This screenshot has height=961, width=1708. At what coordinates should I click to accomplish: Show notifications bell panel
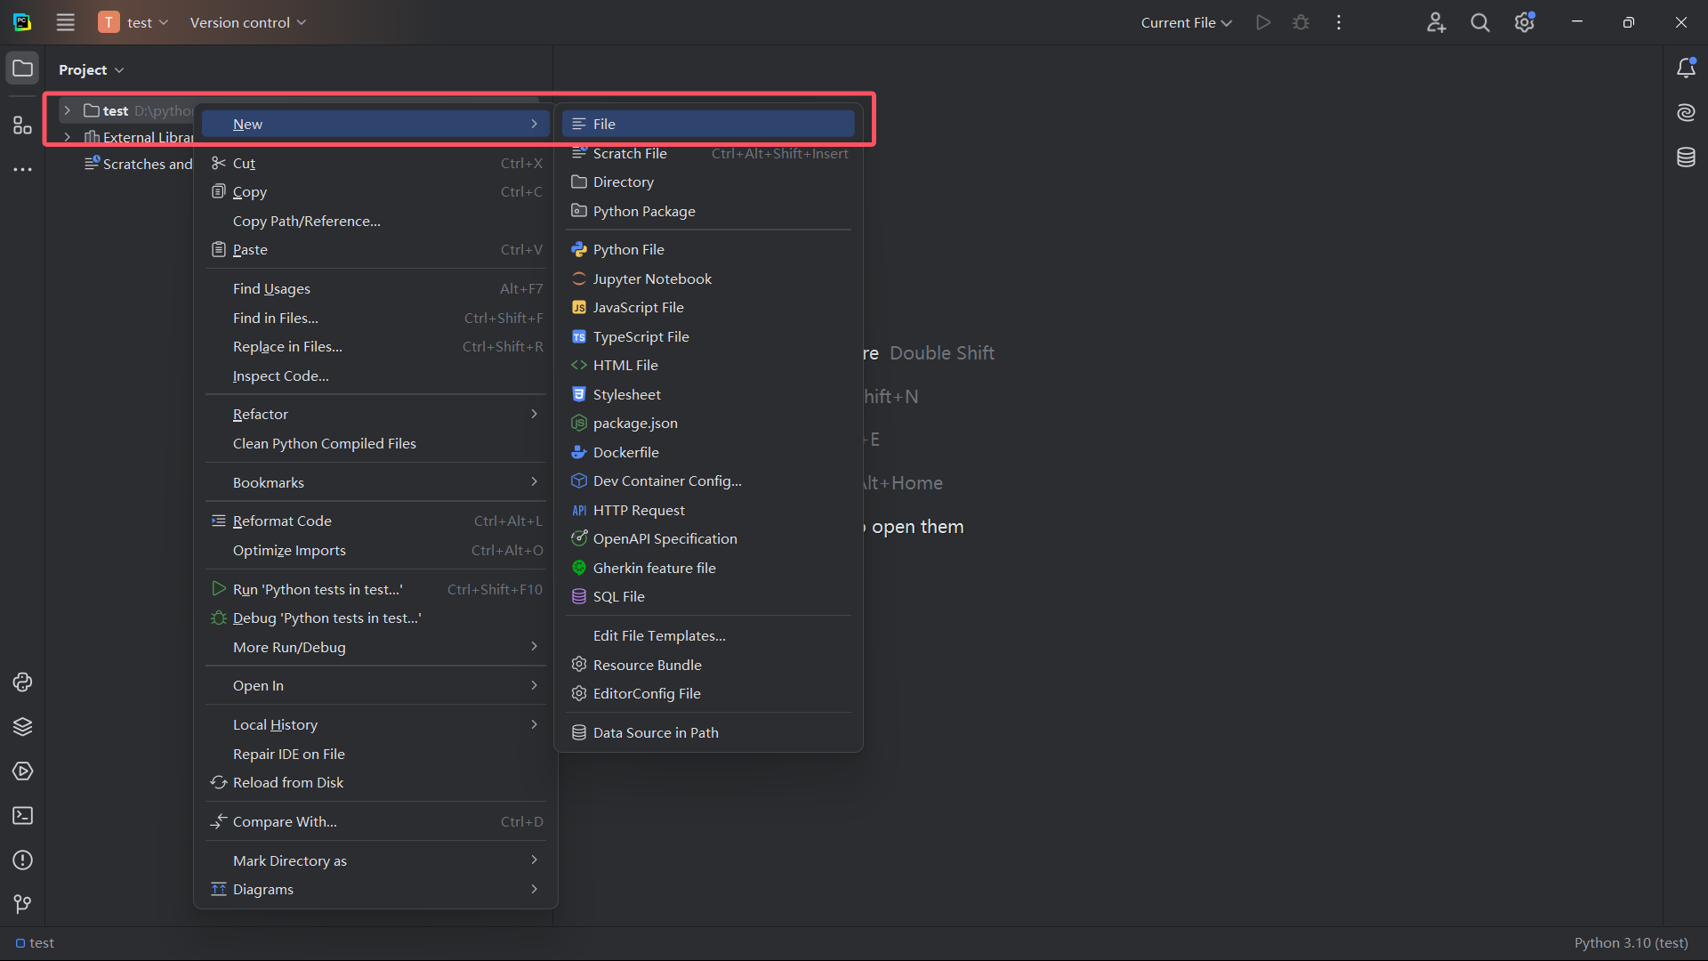(x=1686, y=69)
